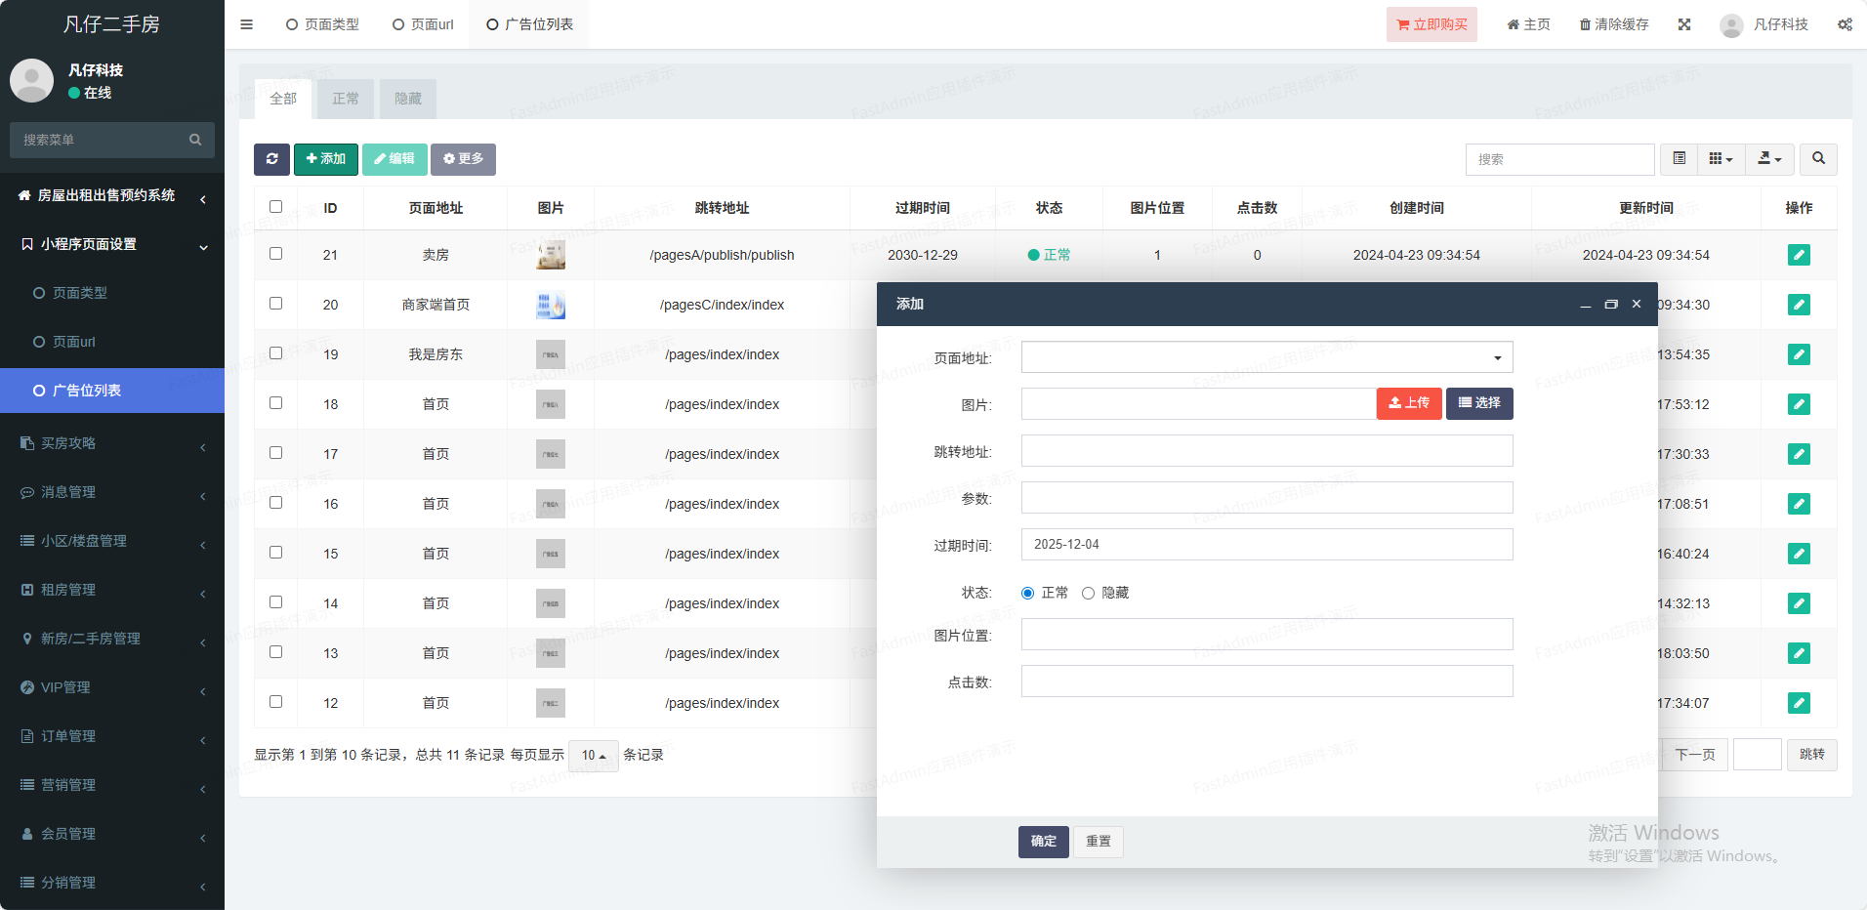Click the fullscreen icon in top bar

1684,24
